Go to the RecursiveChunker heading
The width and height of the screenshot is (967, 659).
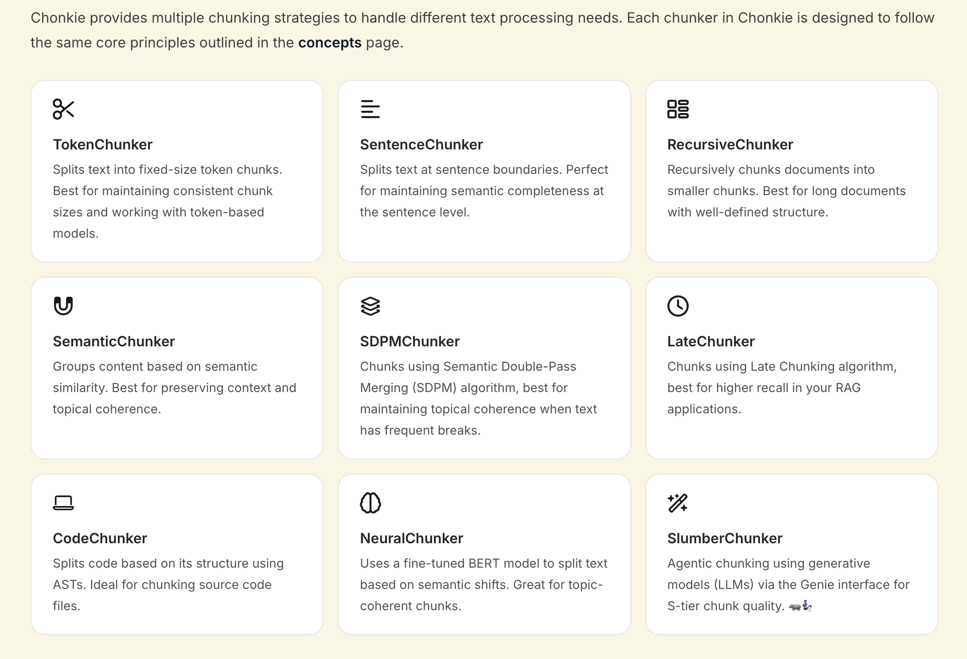pyautogui.click(x=730, y=145)
